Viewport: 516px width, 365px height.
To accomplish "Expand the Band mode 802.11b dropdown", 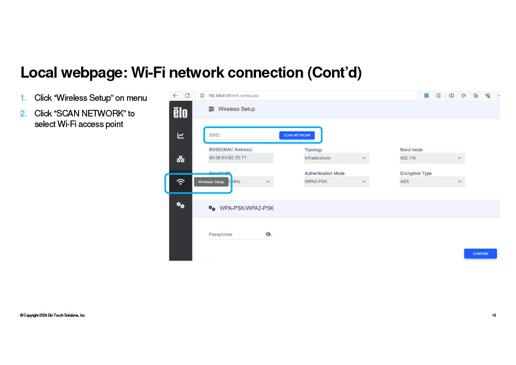I will (x=432, y=158).
